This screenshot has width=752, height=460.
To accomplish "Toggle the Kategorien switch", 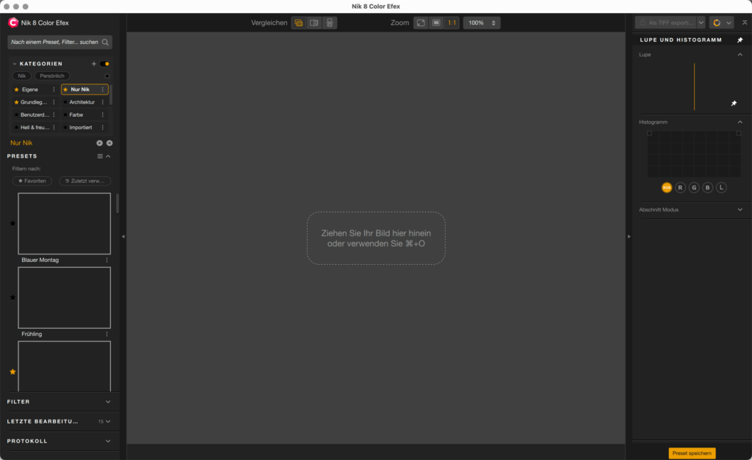I will [104, 64].
